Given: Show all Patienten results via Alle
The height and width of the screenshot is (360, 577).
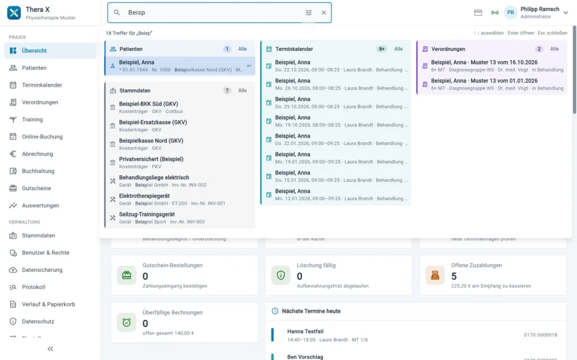Looking at the screenshot, I should [x=242, y=49].
